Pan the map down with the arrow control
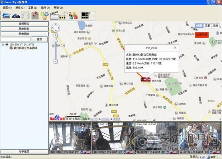The width and height of the screenshot is (222, 159). pyautogui.click(x=56, y=30)
